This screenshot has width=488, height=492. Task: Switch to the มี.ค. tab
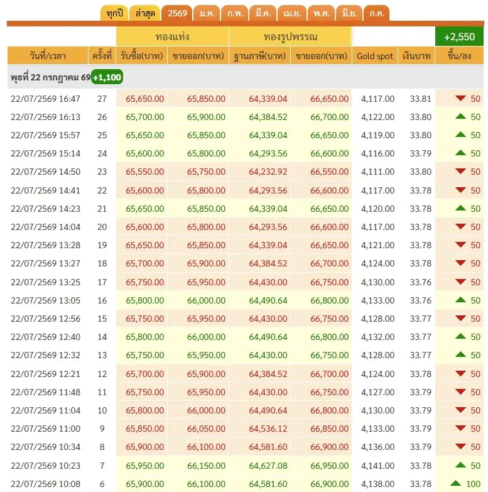click(x=263, y=13)
